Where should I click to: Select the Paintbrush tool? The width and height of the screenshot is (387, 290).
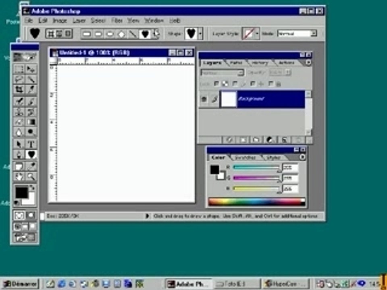click(x=31, y=101)
